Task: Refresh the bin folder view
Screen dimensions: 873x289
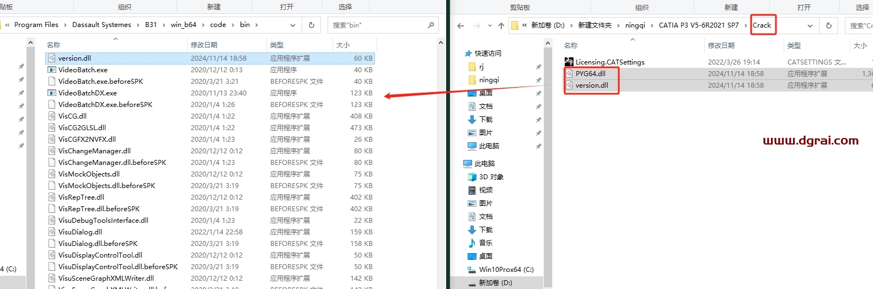Action: point(311,25)
